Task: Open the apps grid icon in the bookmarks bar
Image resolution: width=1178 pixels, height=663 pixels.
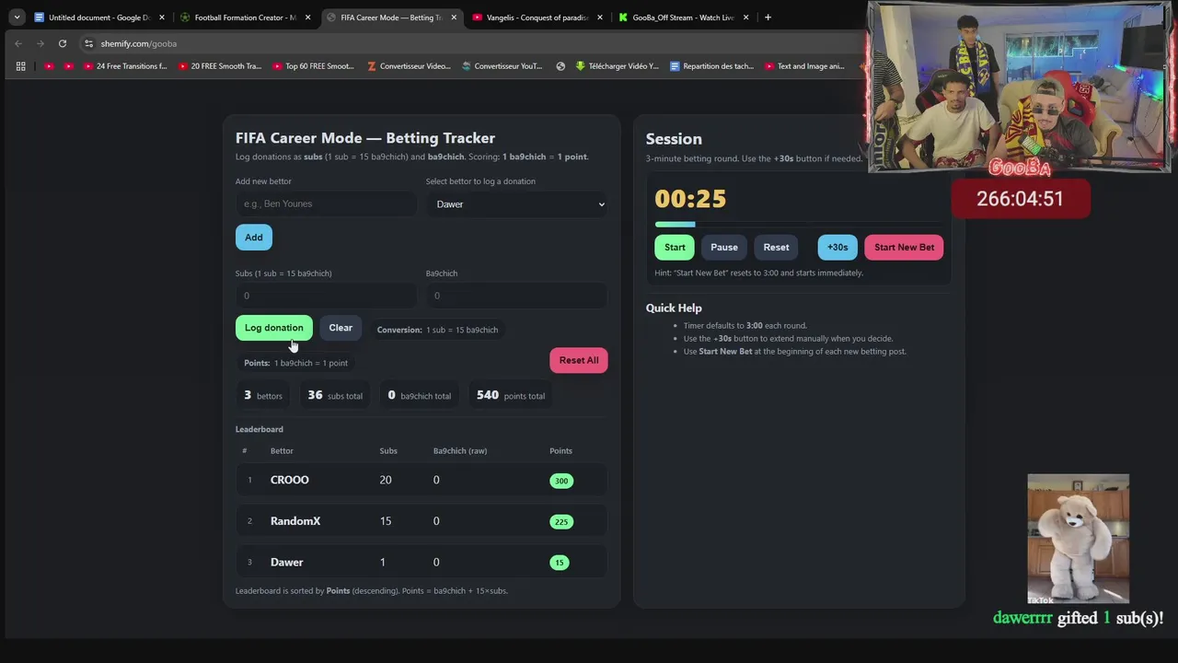Action: tap(20, 66)
